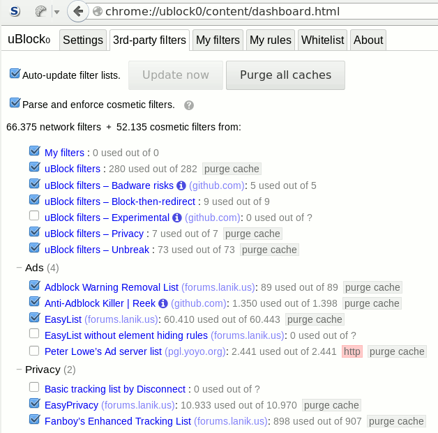
Task: Open github.com link beside Badware risks
Action: click(217, 185)
